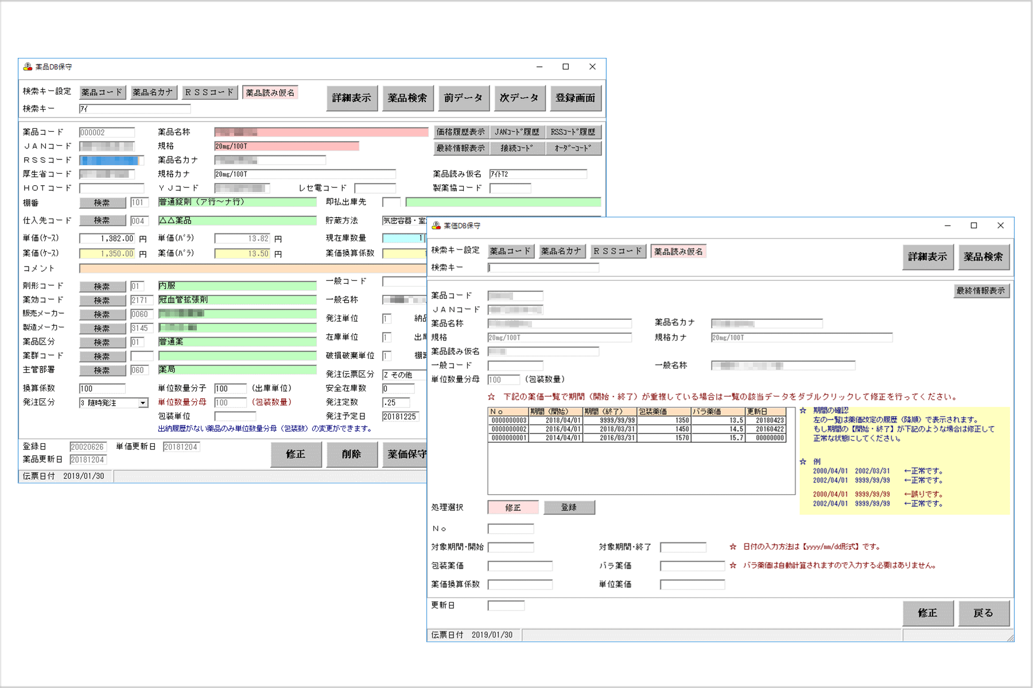1033x688 pixels.
Task: Select price row No 0000000003
Action: (637, 420)
